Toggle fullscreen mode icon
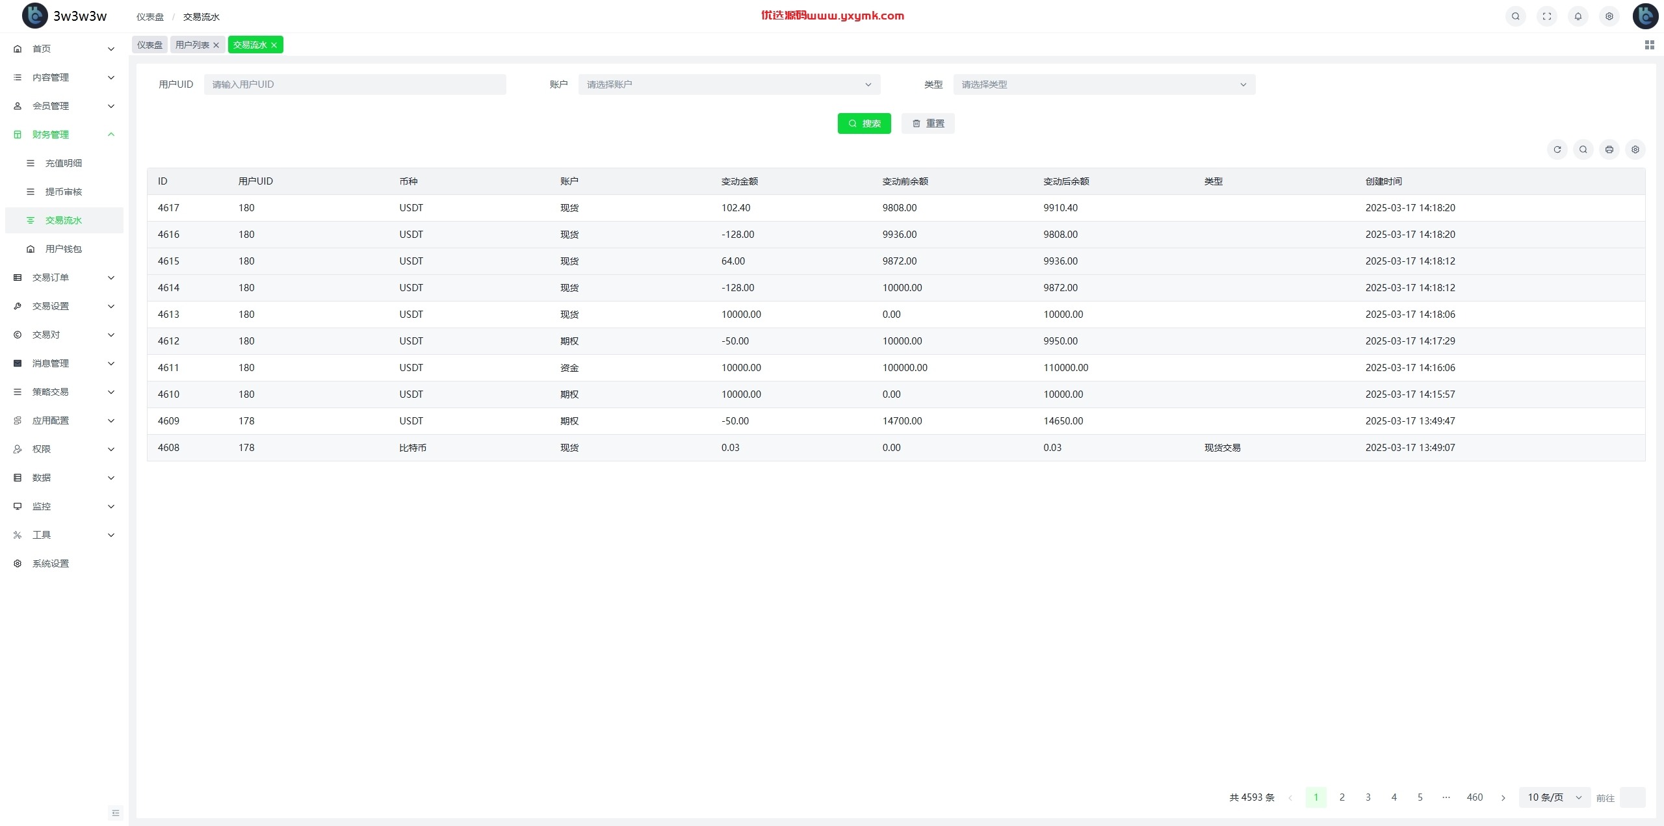This screenshot has width=1664, height=826. [x=1546, y=16]
